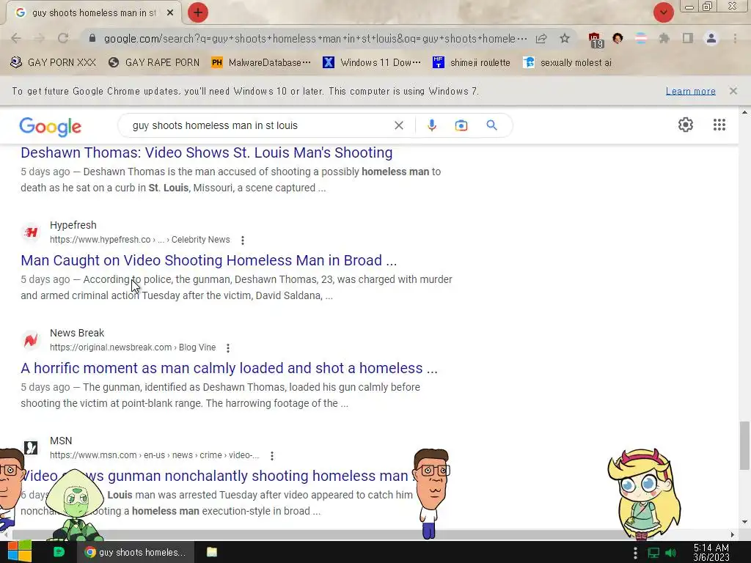Click the Google logo
Screen dimensions: 751x563
point(51,126)
